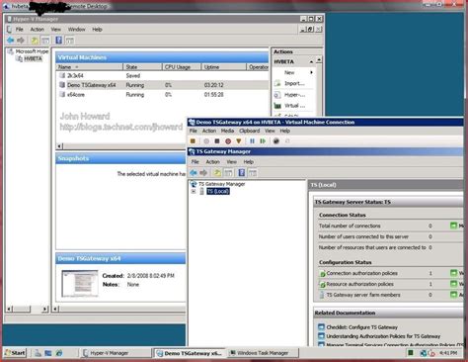Open Window menu in Hyper-V Manager
The width and height of the screenshot is (468, 362).
(77, 30)
